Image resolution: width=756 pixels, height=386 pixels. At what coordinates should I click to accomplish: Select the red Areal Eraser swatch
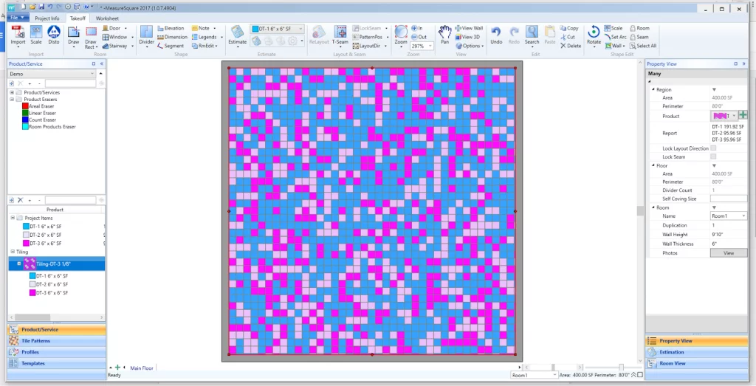pos(24,106)
